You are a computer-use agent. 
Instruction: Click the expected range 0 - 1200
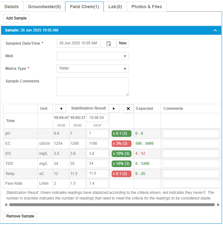coord(142,164)
